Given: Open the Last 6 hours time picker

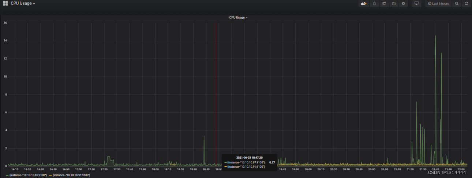Looking at the screenshot, I should pos(438,3).
